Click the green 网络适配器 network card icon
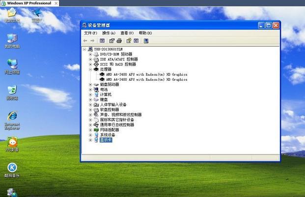The width and height of the screenshot is (305, 197). 96,130
